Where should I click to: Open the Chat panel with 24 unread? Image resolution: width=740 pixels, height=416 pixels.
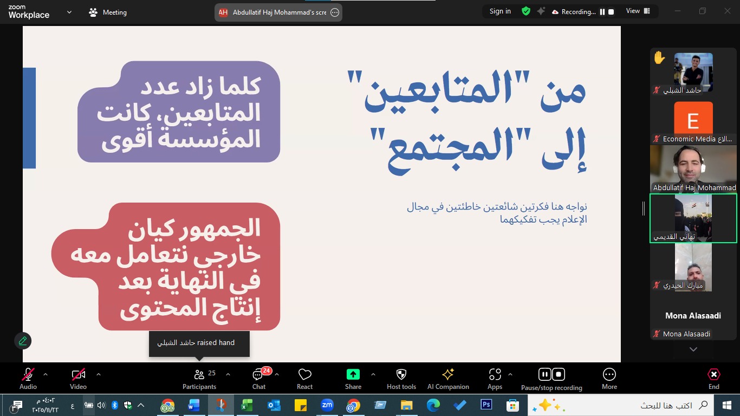pos(259,379)
